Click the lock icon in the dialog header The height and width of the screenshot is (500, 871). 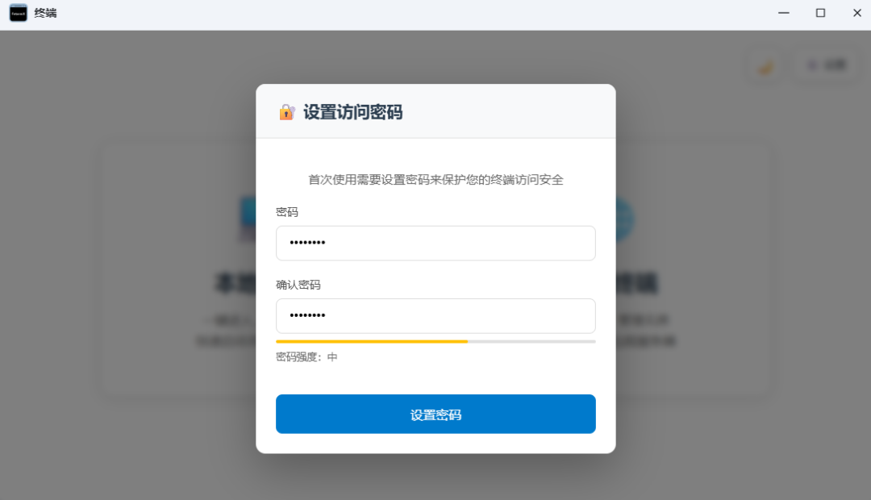click(287, 112)
